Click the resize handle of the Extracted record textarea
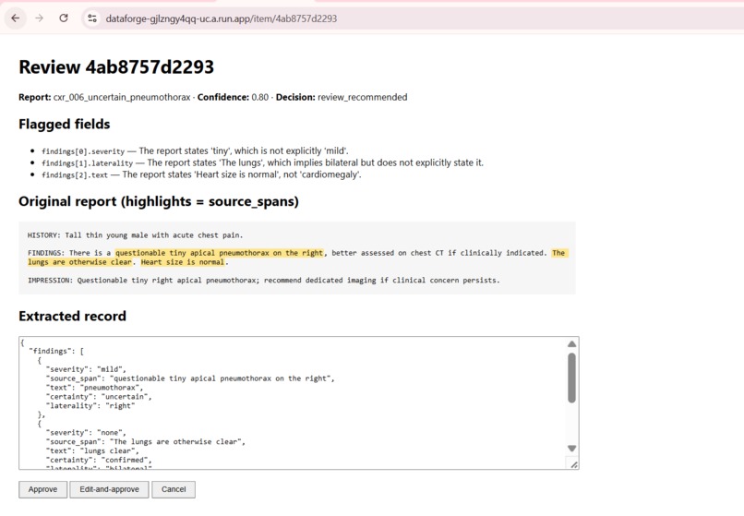744x516 pixels. pos(574,464)
